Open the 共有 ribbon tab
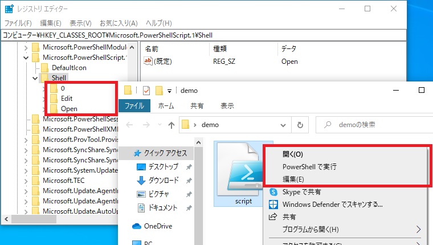433x245 pixels. pos(197,106)
